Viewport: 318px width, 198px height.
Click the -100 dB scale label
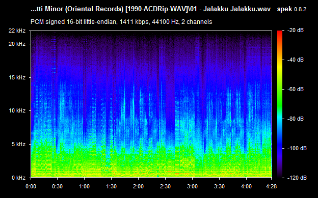tap(297, 148)
